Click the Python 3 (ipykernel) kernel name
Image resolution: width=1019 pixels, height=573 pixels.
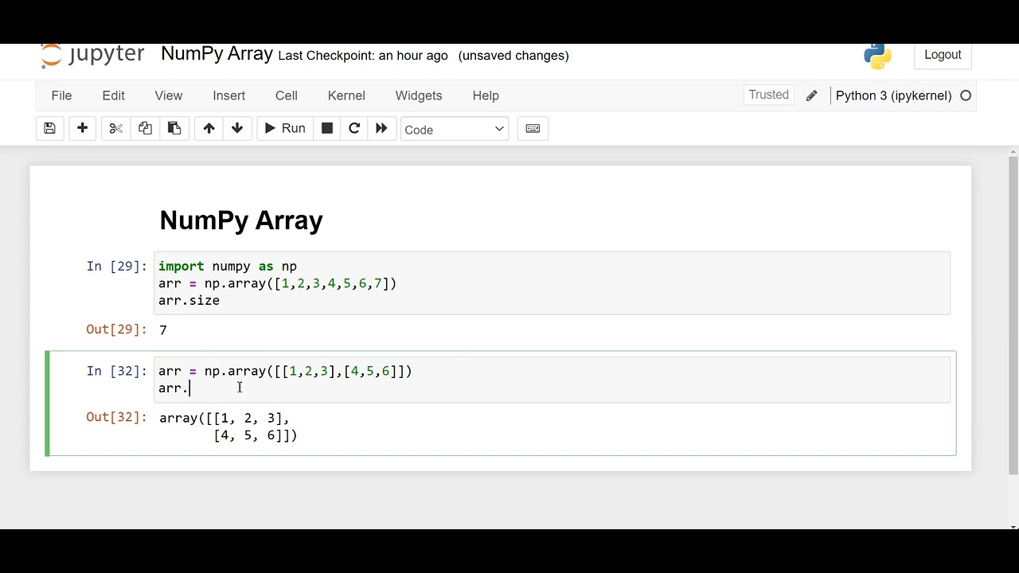coord(893,95)
